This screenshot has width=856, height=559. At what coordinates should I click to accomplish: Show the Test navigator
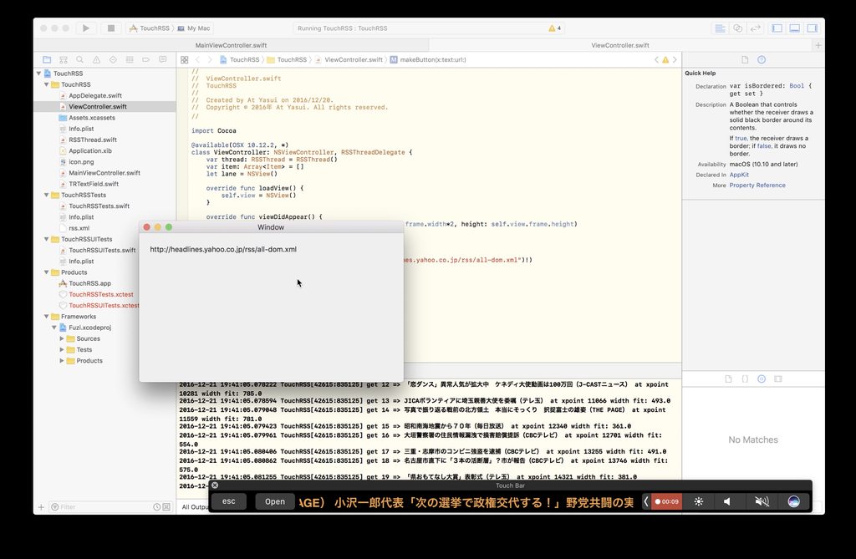click(113, 59)
